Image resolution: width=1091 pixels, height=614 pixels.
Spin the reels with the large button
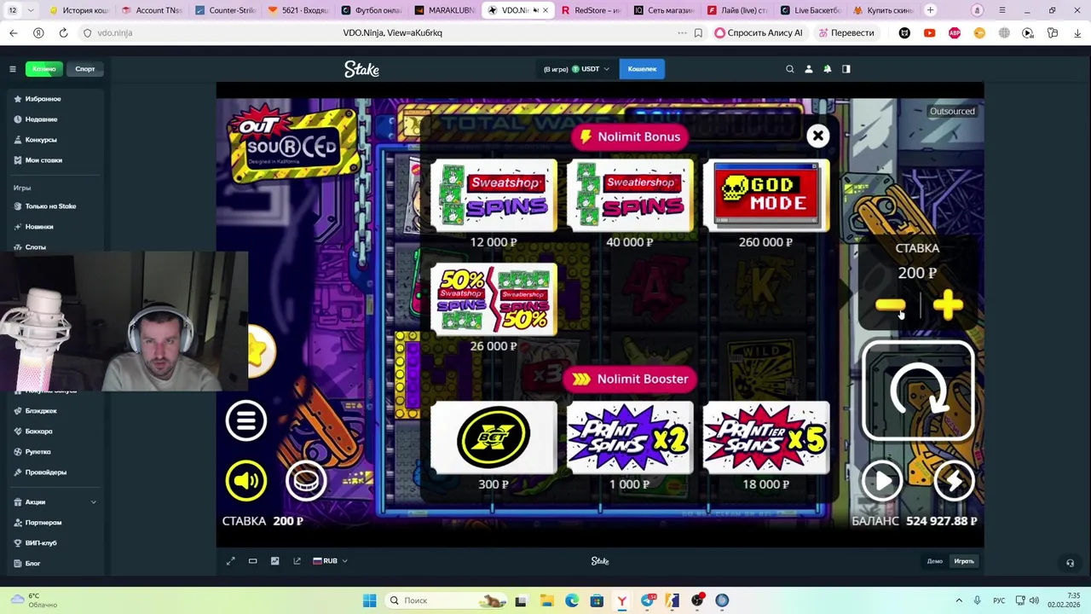(918, 391)
